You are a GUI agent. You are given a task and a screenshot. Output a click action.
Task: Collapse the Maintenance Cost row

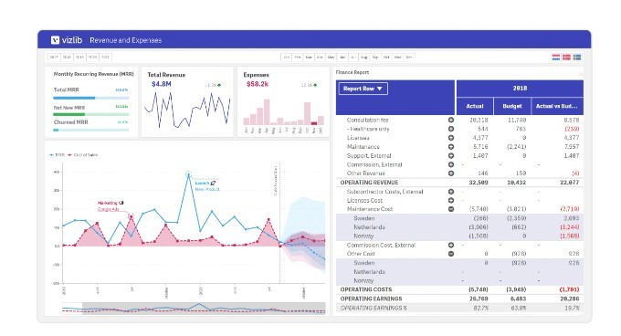click(x=451, y=209)
